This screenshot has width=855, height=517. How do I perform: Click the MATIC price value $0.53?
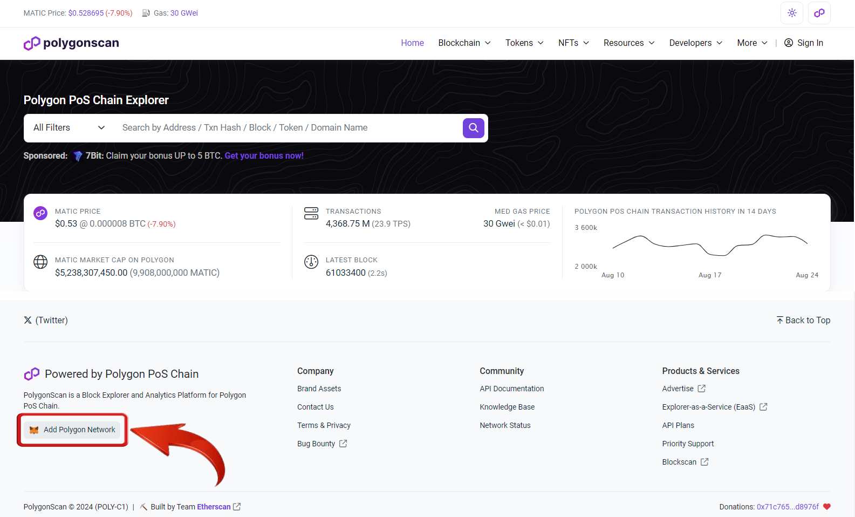coord(66,224)
